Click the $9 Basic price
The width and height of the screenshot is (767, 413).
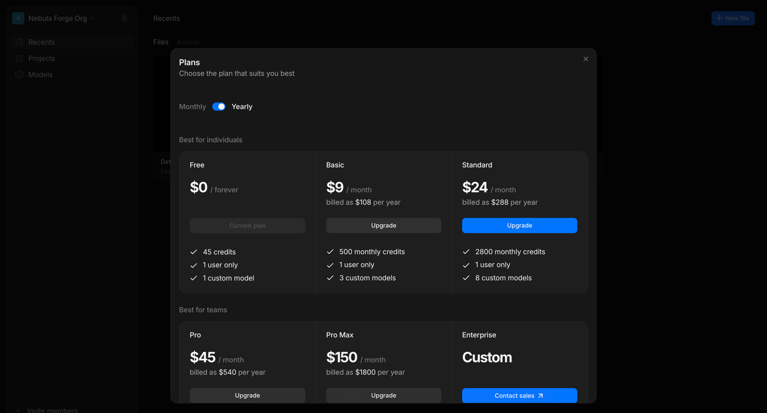(x=335, y=187)
